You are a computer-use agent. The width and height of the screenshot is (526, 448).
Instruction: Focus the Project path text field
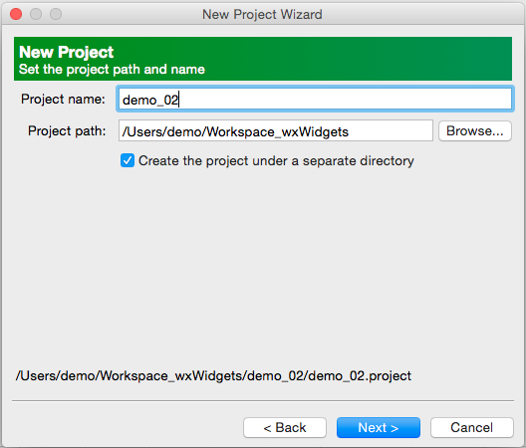276,130
